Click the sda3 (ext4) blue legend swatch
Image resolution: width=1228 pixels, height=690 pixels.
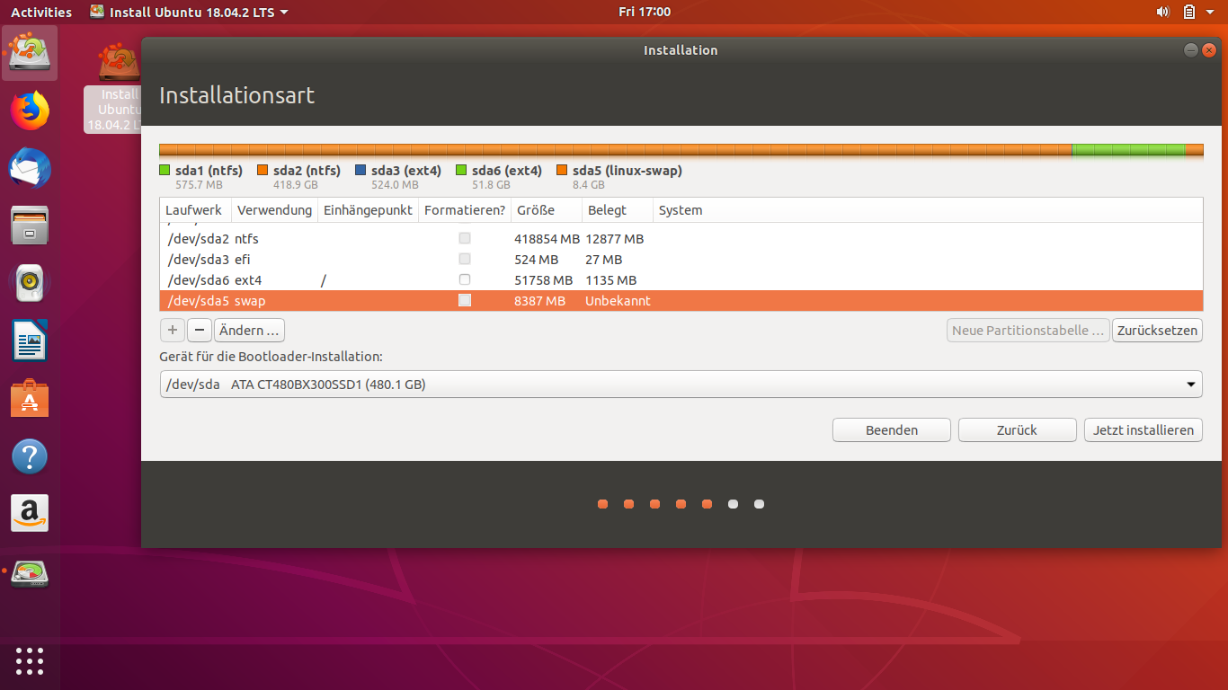click(x=360, y=171)
